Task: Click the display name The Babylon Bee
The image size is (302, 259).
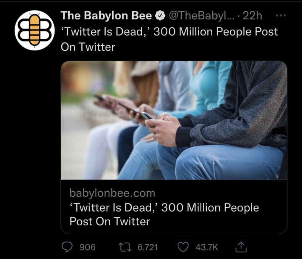Action: pyautogui.click(x=106, y=16)
